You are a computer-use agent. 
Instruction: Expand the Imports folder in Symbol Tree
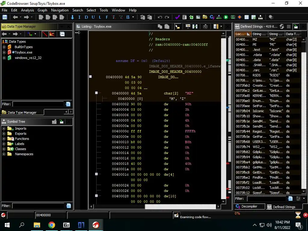pos(4,129)
